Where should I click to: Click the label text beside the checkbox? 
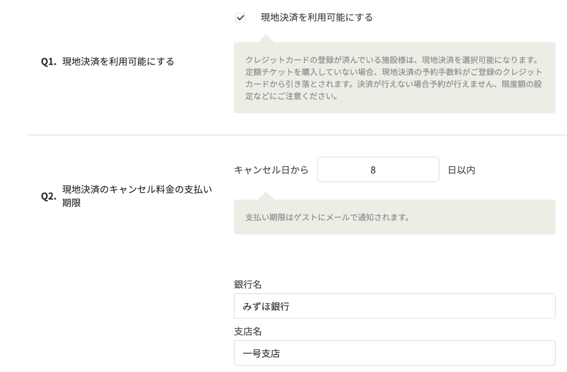[317, 18]
